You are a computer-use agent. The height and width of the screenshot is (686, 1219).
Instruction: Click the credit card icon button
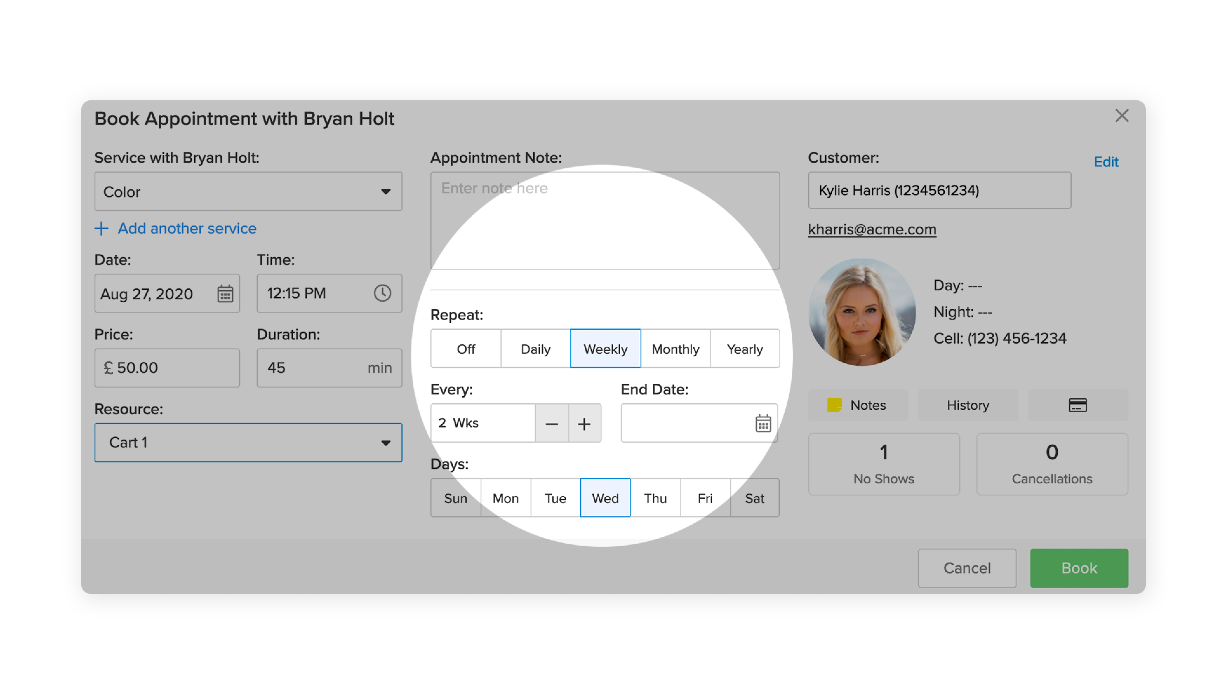coord(1077,405)
